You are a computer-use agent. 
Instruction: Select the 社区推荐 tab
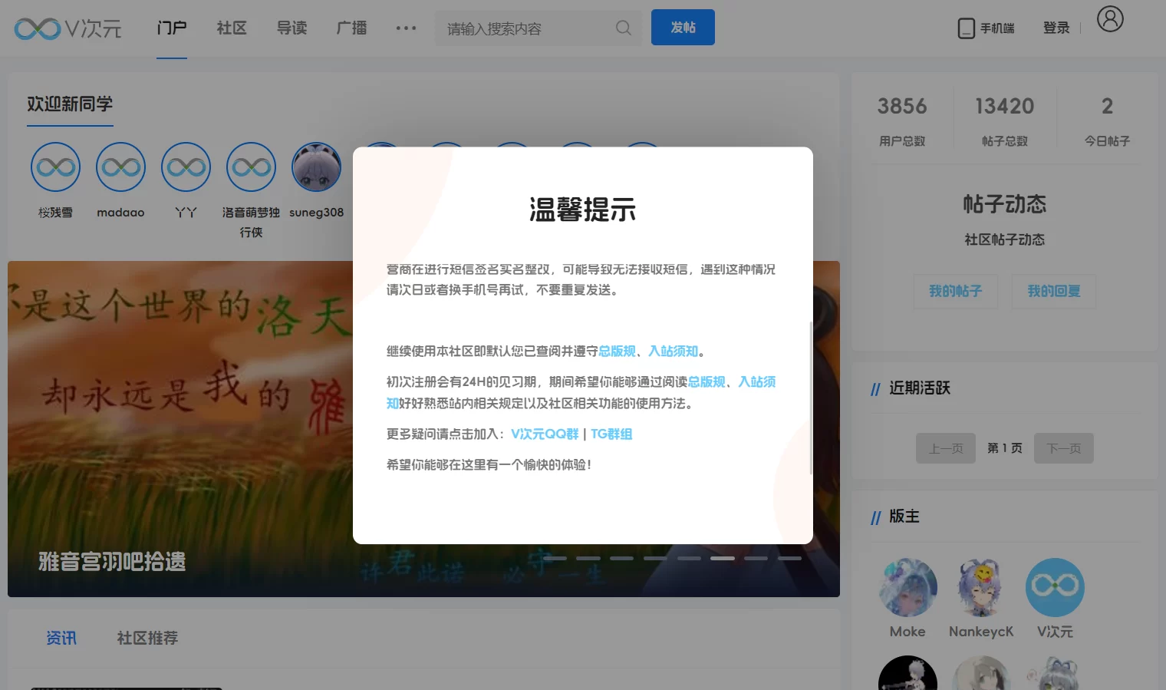(x=147, y=637)
